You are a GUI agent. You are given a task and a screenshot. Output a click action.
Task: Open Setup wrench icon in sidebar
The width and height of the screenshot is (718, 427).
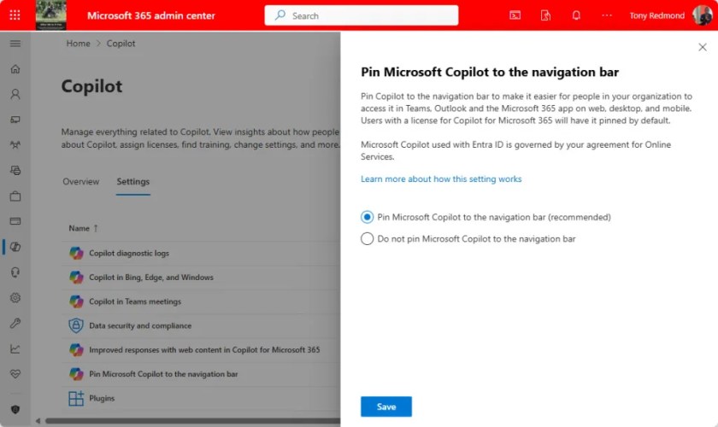[x=15, y=324]
